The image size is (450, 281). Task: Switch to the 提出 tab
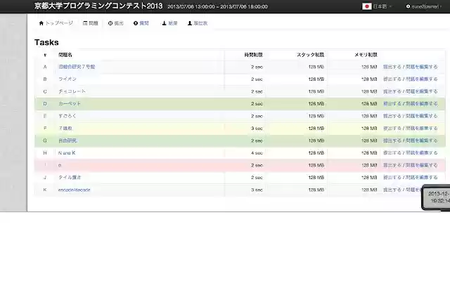tap(115, 23)
